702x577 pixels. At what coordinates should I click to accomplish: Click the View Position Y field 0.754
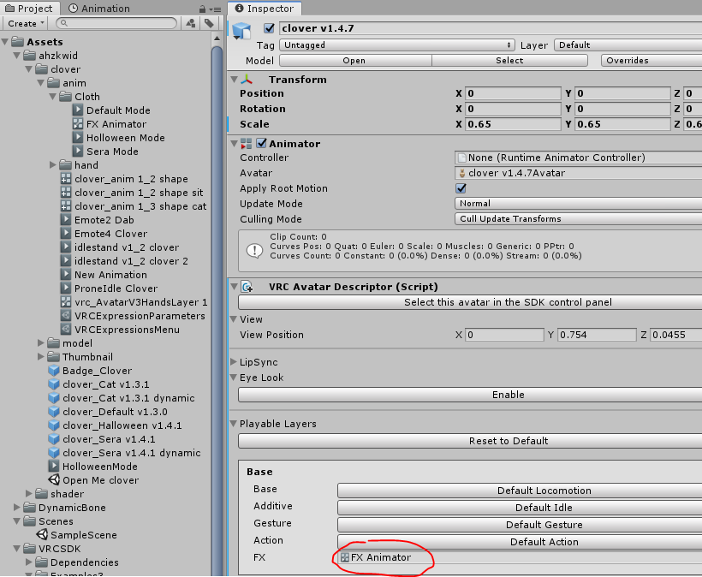[597, 335]
